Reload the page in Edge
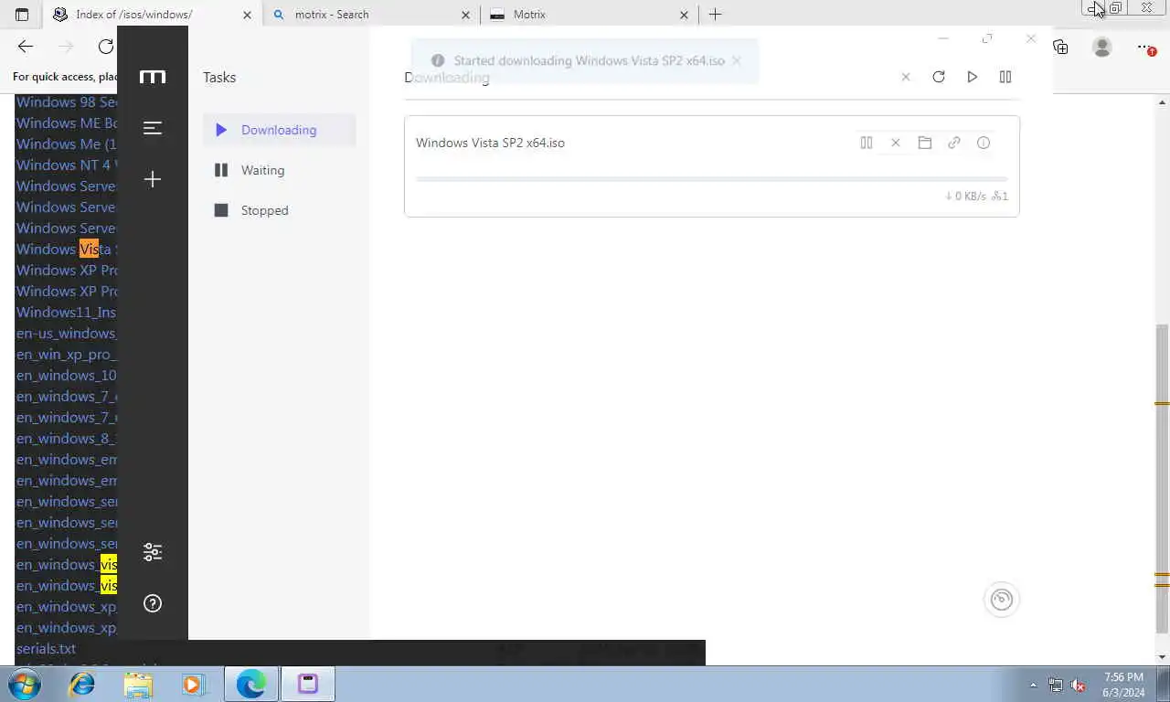This screenshot has width=1170, height=702. pyautogui.click(x=106, y=47)
